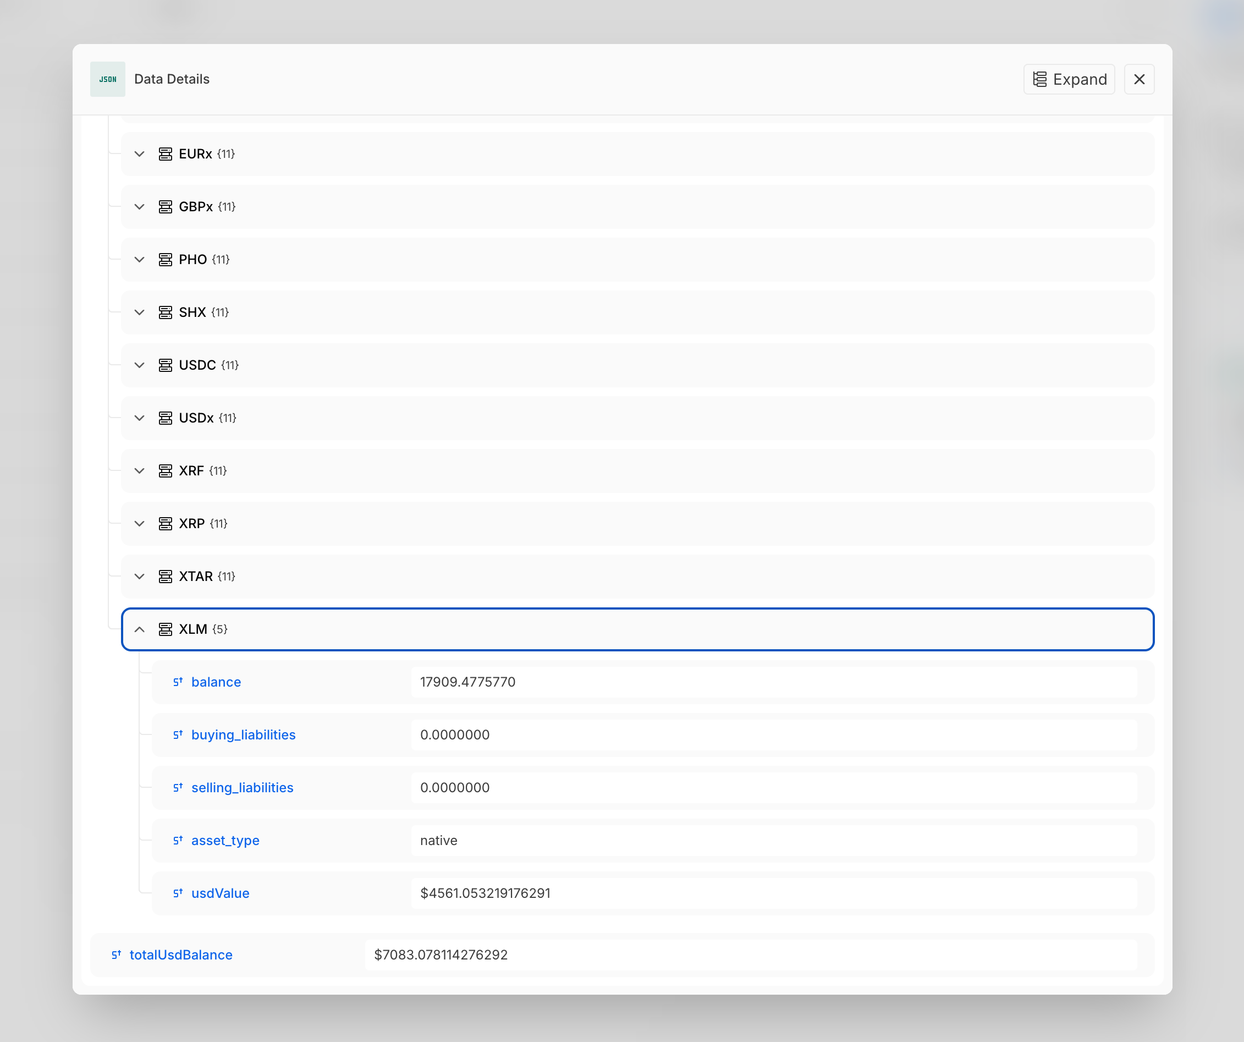This screenshot has width=1244, height=1042.
Task: Click the object icon beside USDC
Action: (x=166, y=365)
